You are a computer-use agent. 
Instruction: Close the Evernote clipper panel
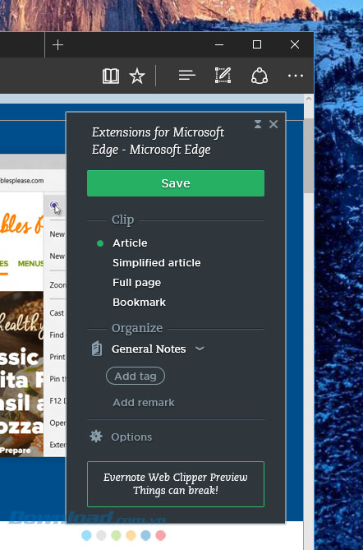click(273, 124)
